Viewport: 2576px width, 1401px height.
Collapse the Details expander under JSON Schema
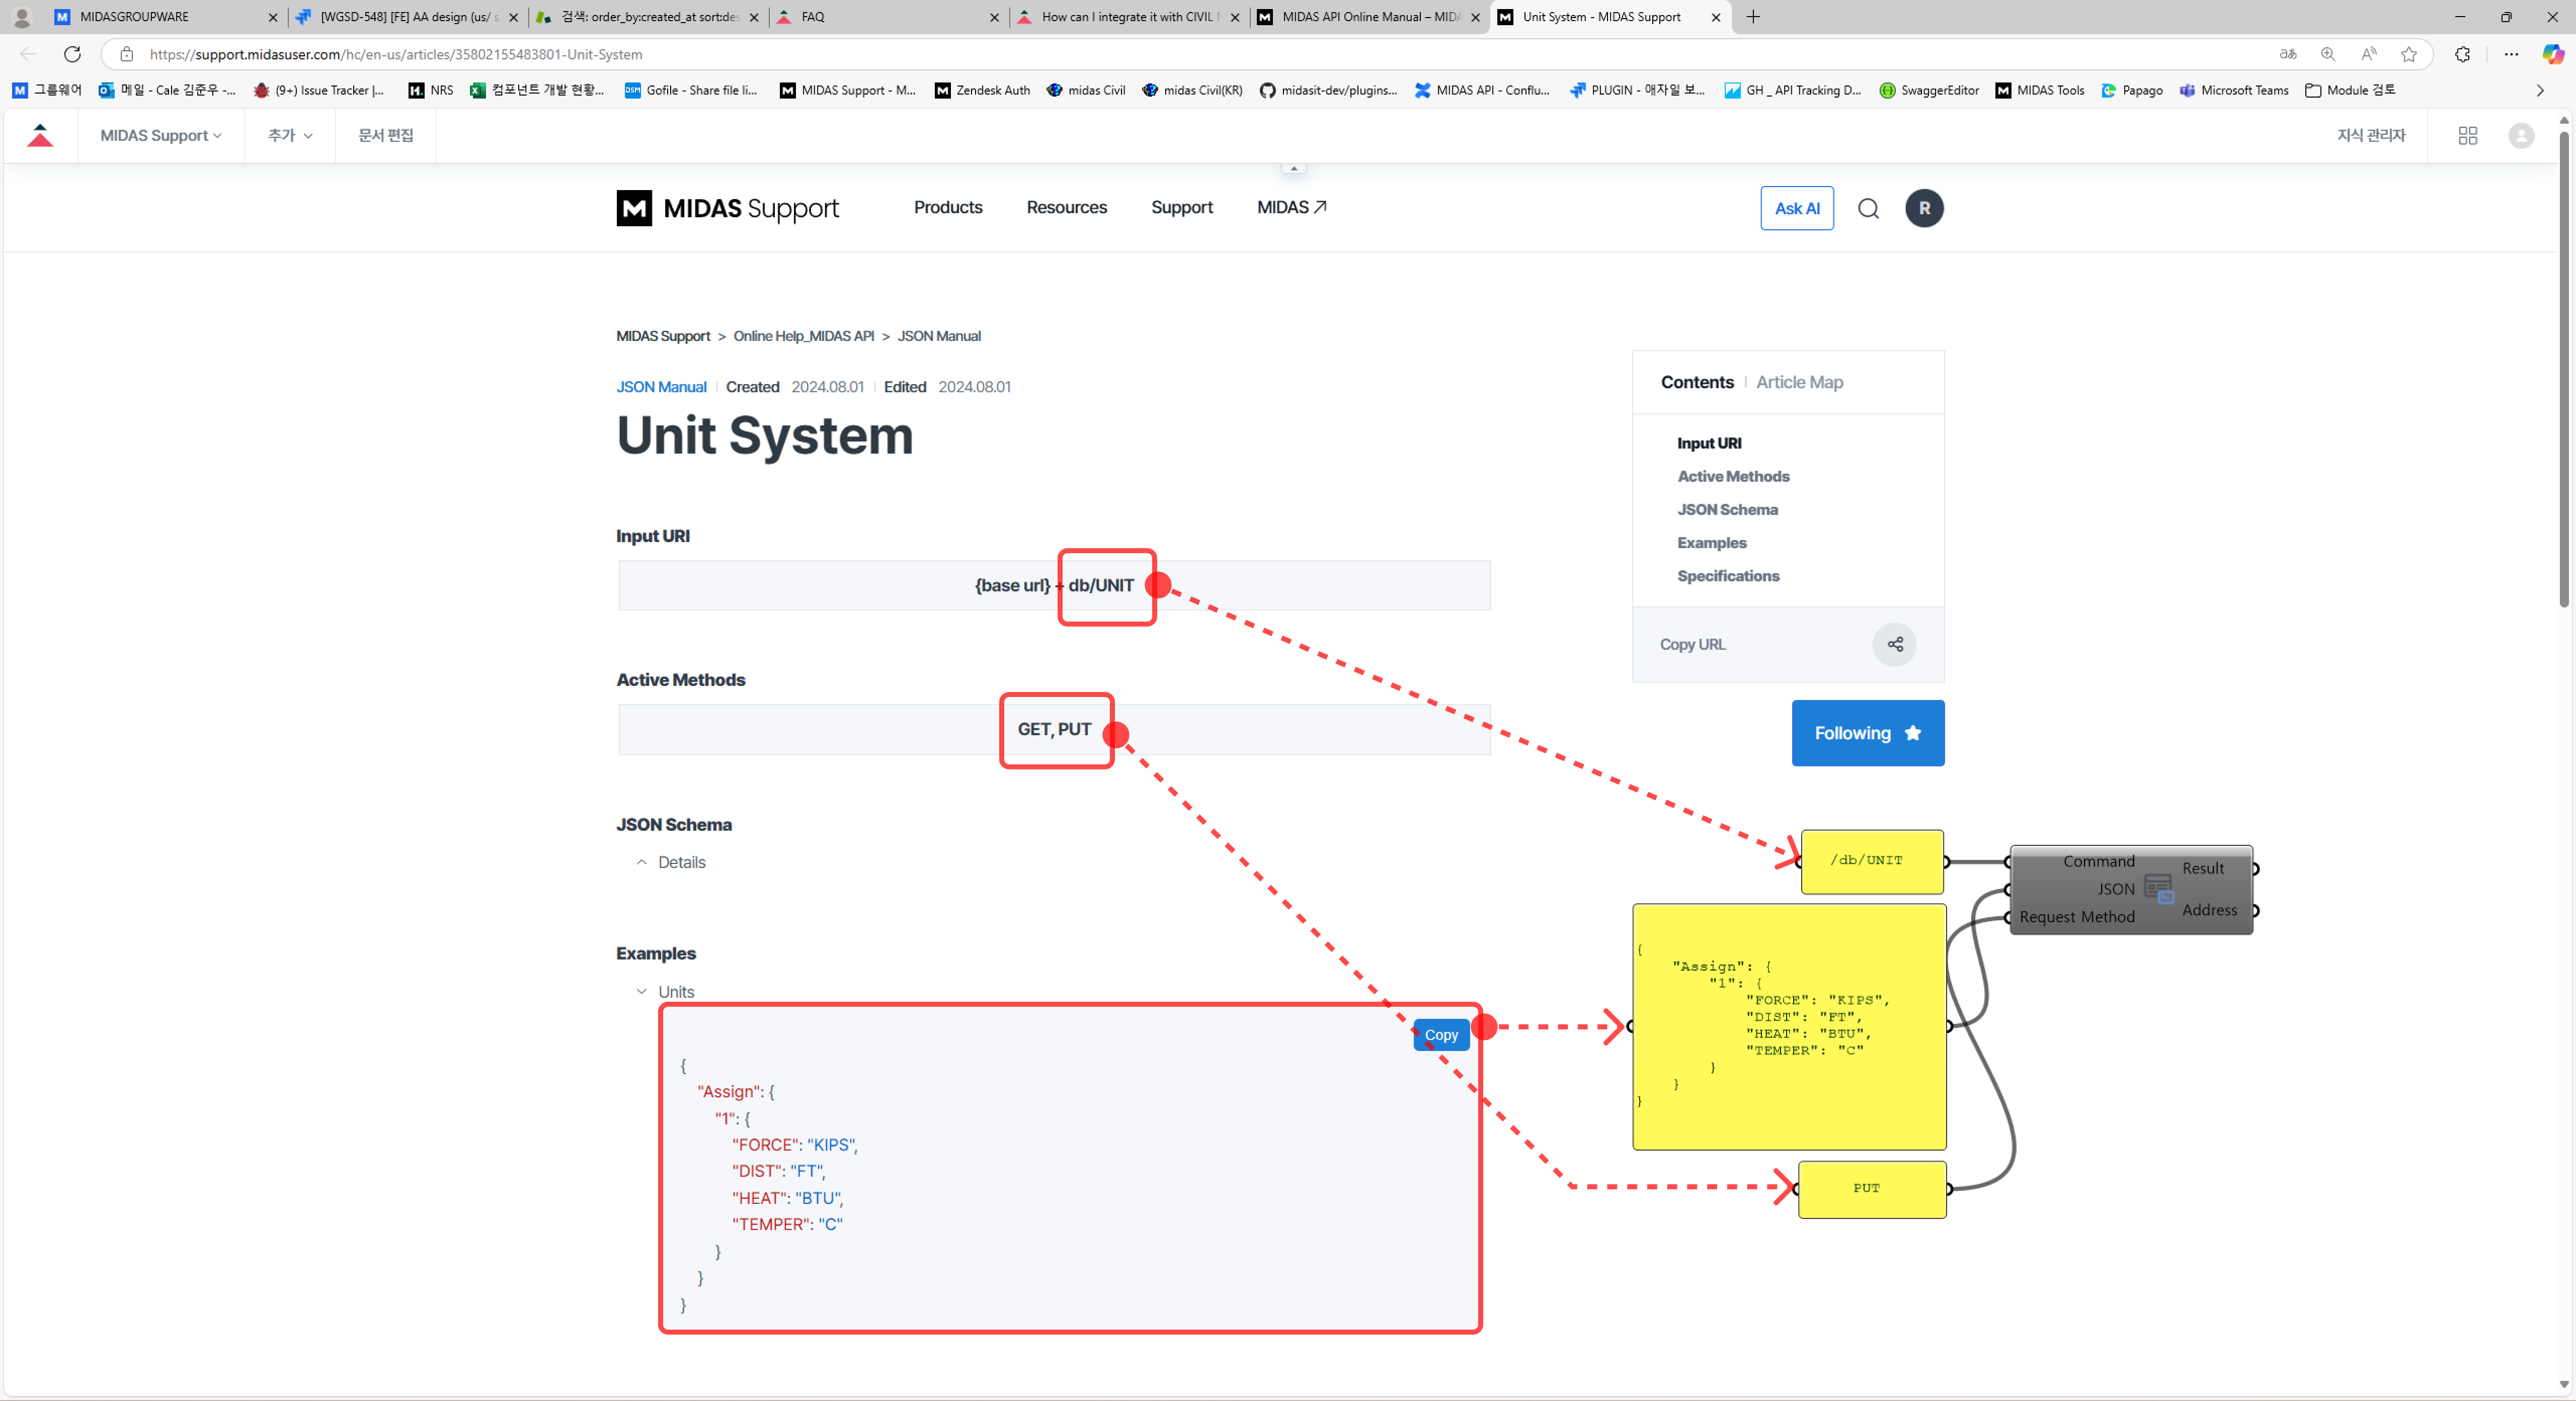click(671, 862)
